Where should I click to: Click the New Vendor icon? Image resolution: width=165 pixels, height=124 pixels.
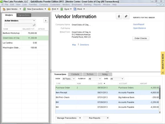(4, 9)
